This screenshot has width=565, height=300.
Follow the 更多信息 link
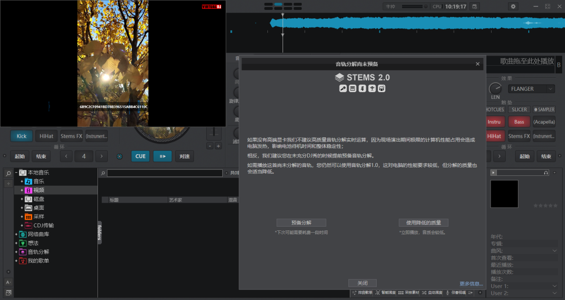(x=471, y=283)
